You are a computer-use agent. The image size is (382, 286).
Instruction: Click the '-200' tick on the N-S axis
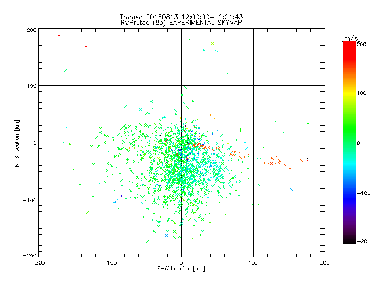pyautogui.click(x=30, y=255)
